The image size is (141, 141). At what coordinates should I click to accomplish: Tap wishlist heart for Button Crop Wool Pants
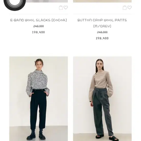pos(130,7)
